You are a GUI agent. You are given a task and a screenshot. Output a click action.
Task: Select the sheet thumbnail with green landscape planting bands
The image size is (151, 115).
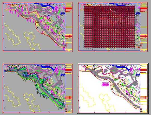38,88
